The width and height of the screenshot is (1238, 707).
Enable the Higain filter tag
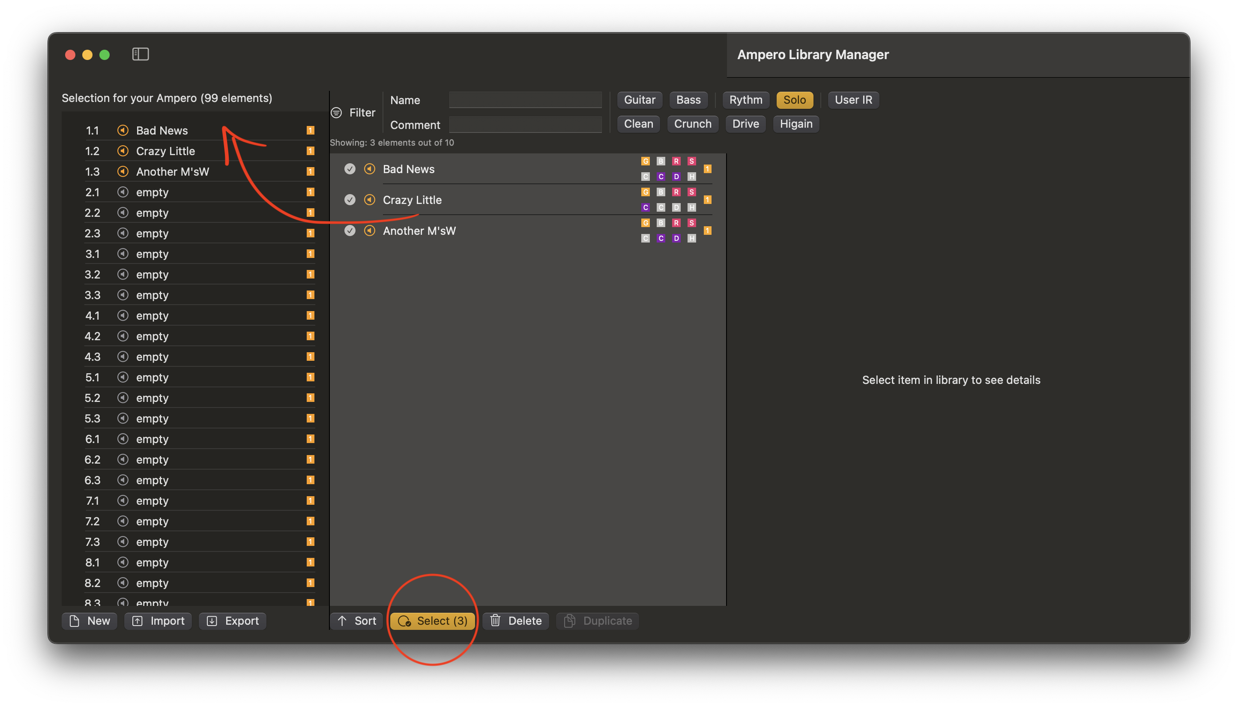[x=795, y=124]
